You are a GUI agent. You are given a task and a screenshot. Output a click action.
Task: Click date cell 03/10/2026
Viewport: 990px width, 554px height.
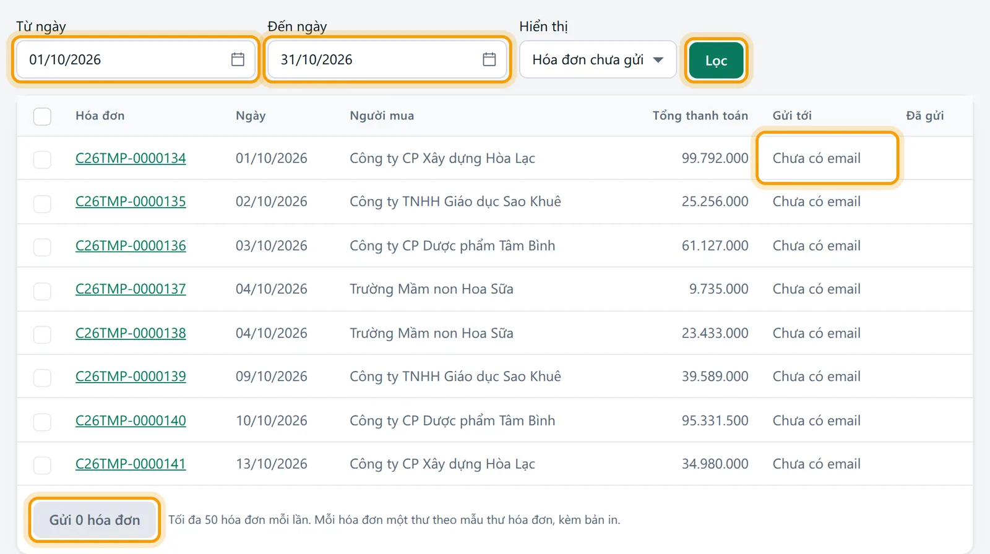pos(272,245)
